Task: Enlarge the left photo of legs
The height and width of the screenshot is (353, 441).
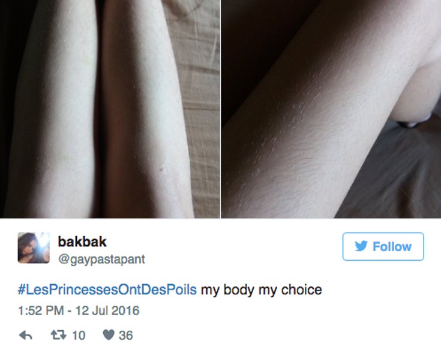Action: [x=110, y=108]
